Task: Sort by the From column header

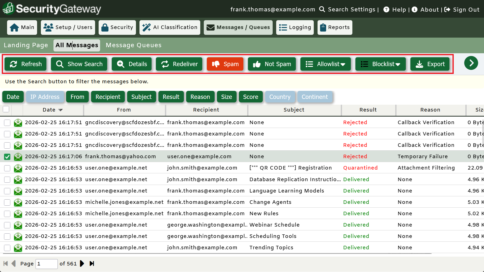Action: click(x=124, y=110)
